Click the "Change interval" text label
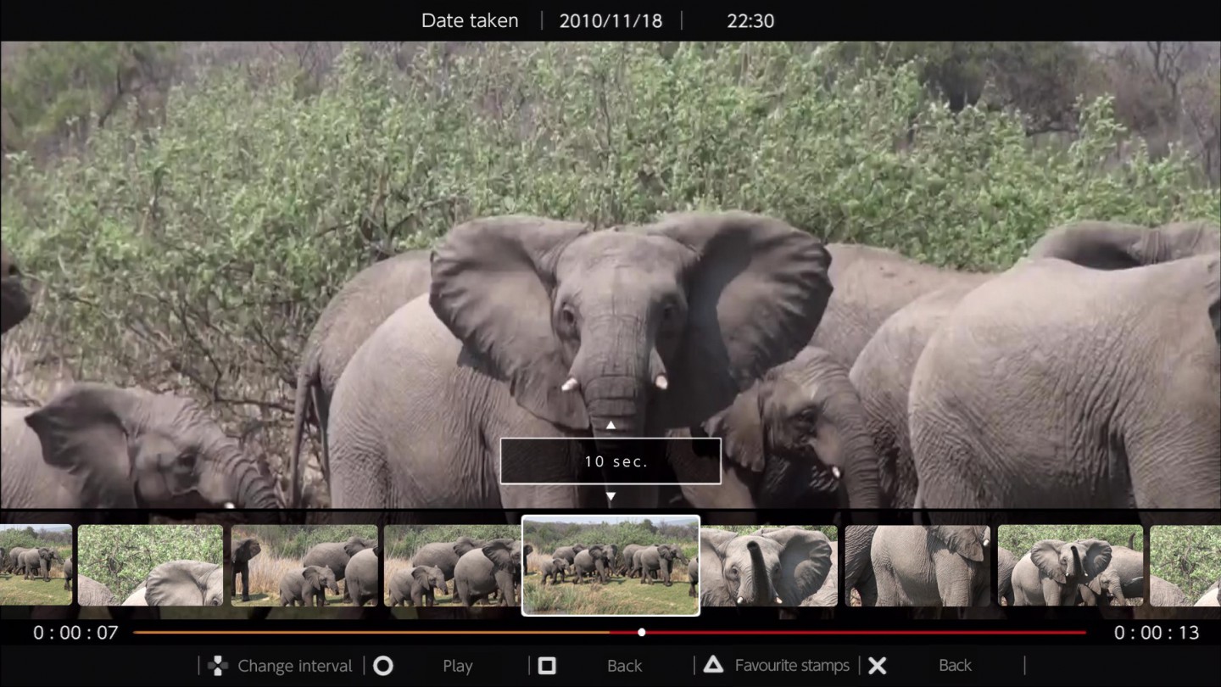Viewport: 1221px width, 687px height. (294, 666)
